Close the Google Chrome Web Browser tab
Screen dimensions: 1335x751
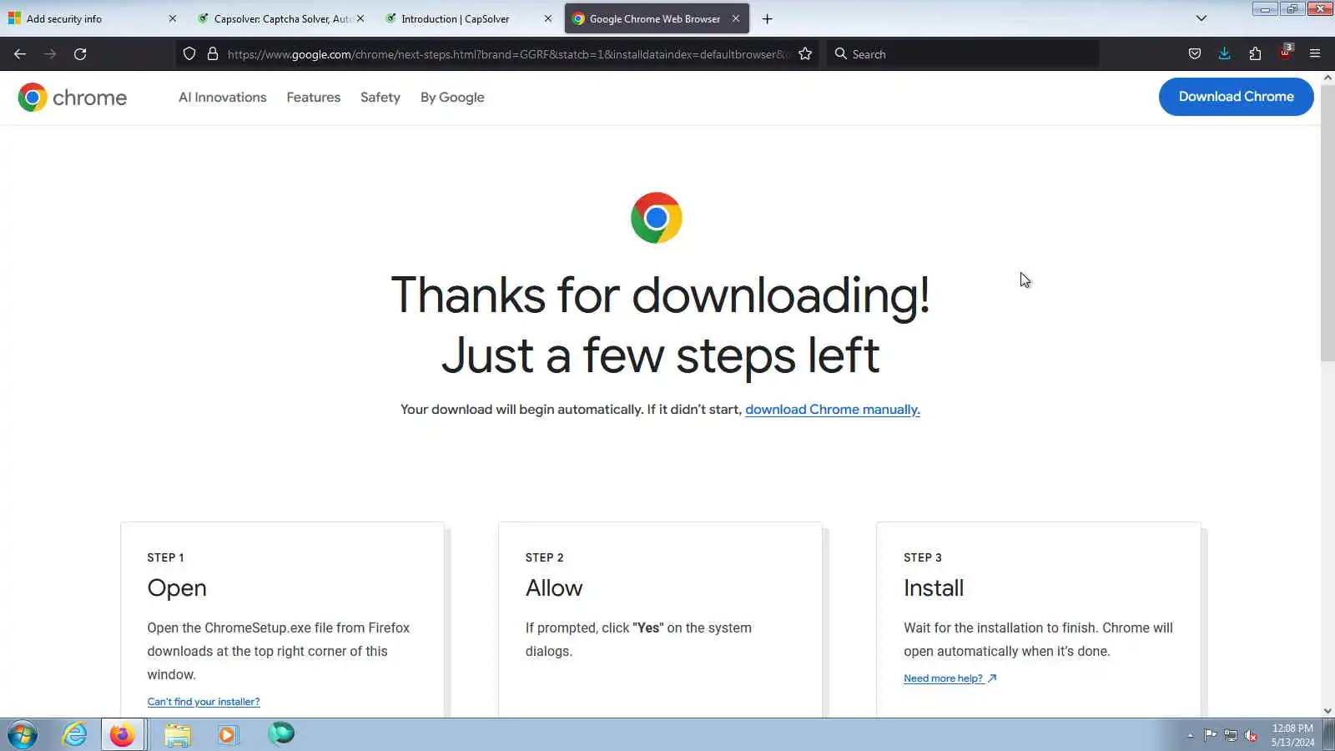(736, 18)
